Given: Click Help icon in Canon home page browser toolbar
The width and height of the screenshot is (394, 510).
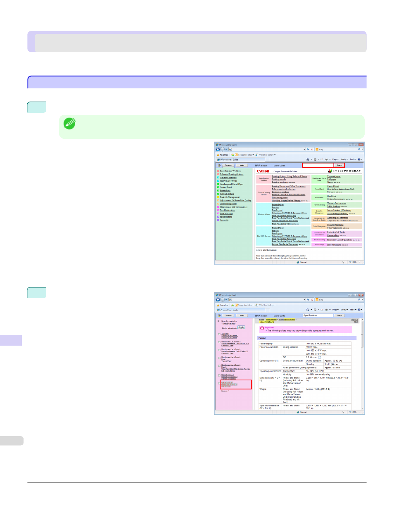Looking at the screenshot, I should tap(359, 159).
